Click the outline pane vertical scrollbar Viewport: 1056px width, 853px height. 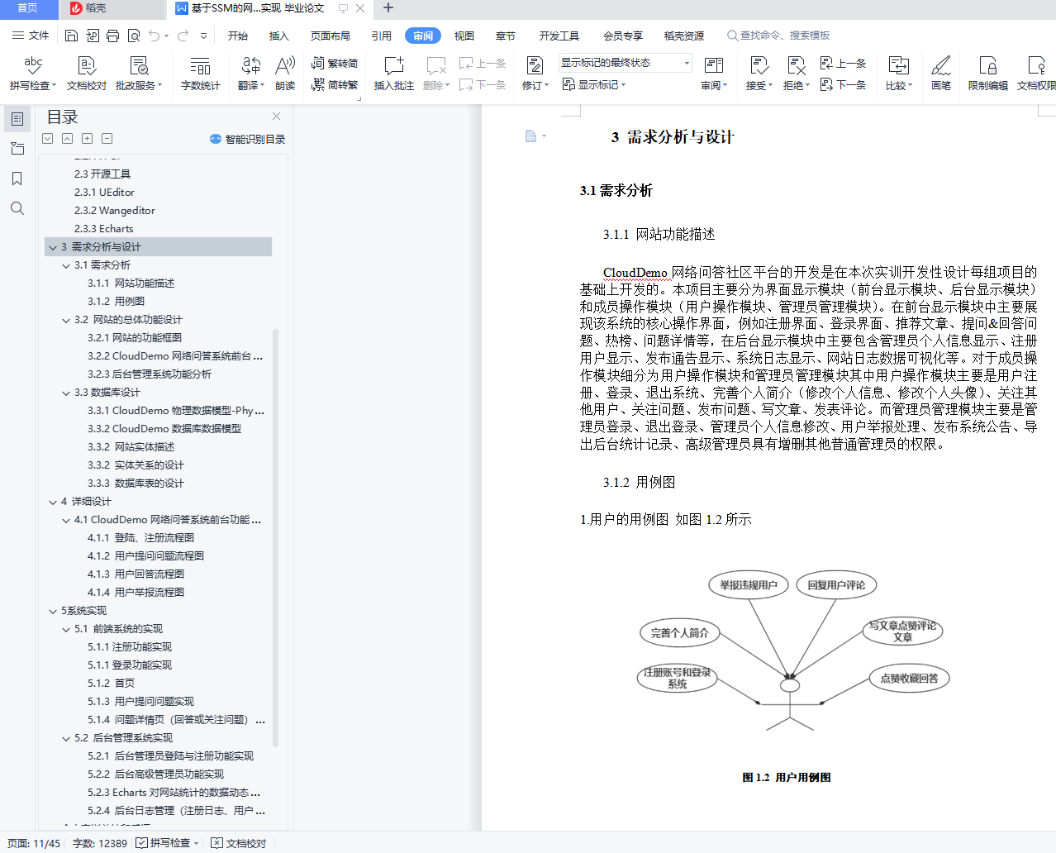pos(276,537)
